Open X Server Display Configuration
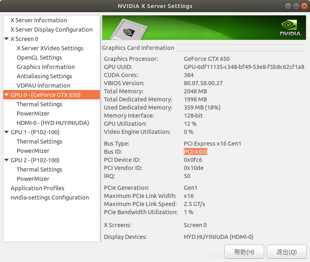 (52, 30)
